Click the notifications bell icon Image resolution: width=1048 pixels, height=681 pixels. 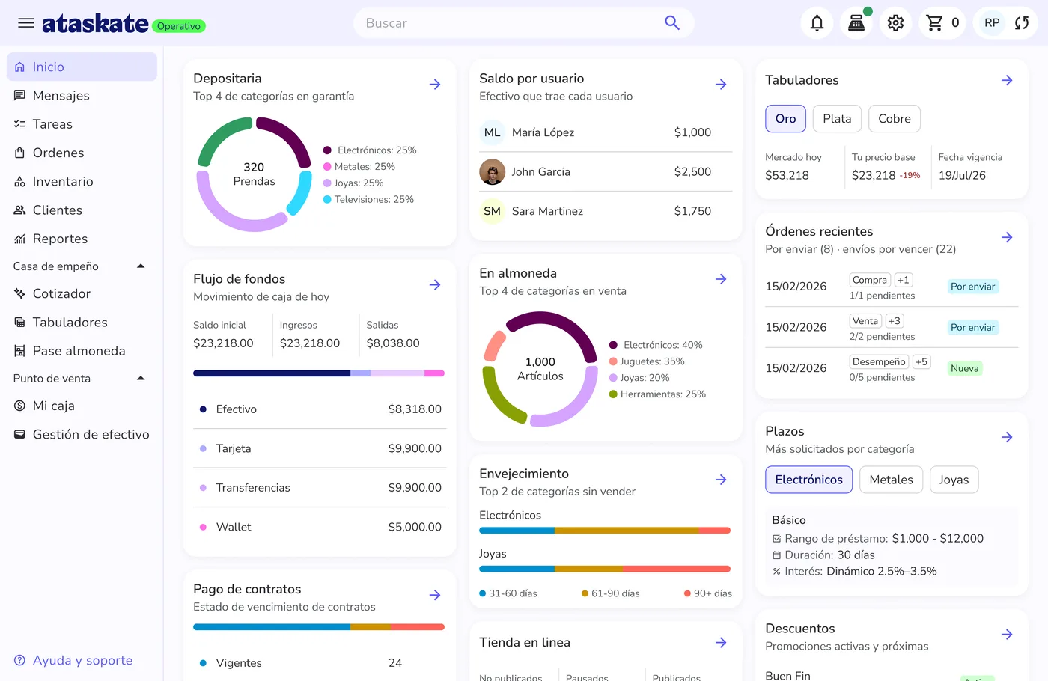pos(817,23)
